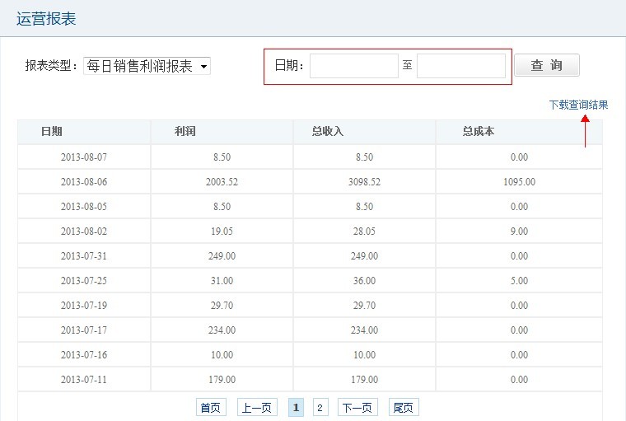Go to 上一页 previous page
Image resolution: width=626 pixels, height=421 pixels.
[256, 408]
